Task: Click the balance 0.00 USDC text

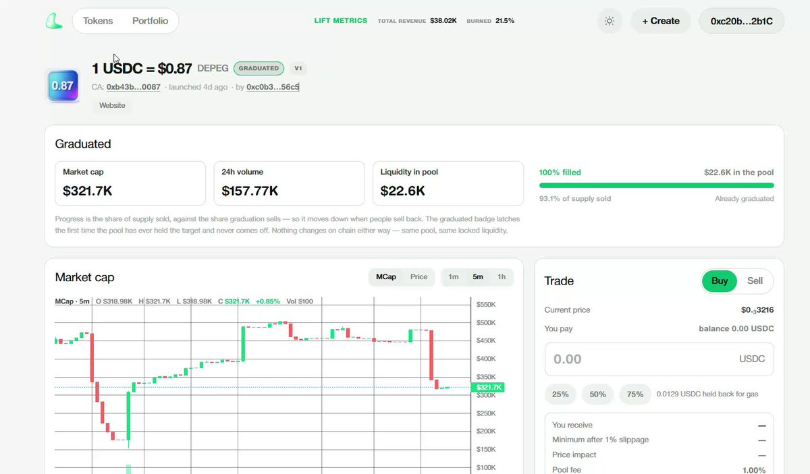Action: 736,329
